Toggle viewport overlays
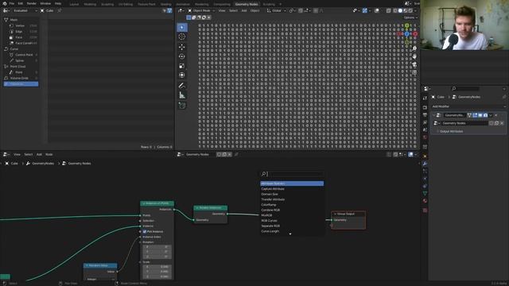 376,10
